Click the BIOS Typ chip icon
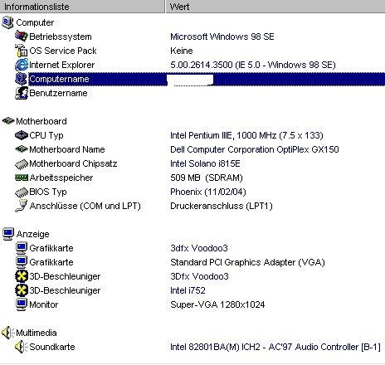Viewport: 385px width, 365px height. (x=22, y=192)
